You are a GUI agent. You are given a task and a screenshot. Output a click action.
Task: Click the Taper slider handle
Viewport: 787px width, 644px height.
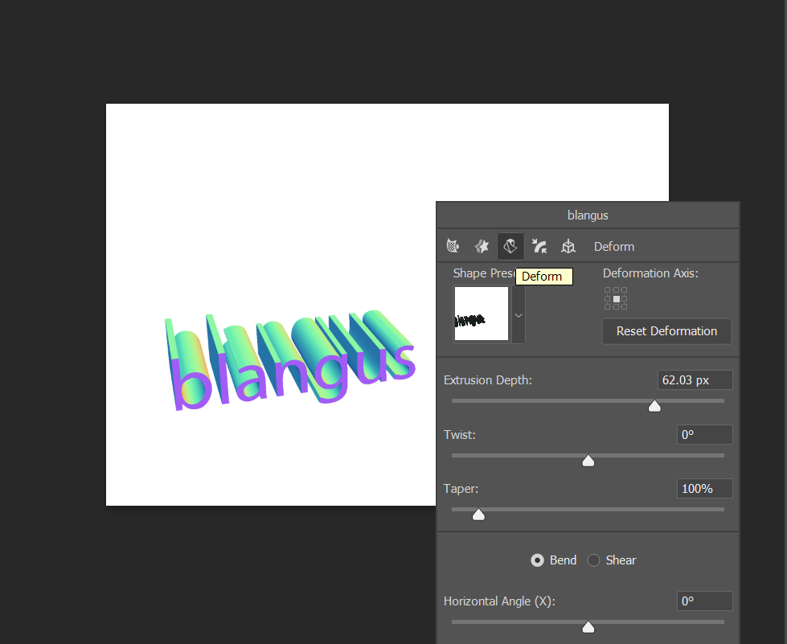[x=478, y=515]
